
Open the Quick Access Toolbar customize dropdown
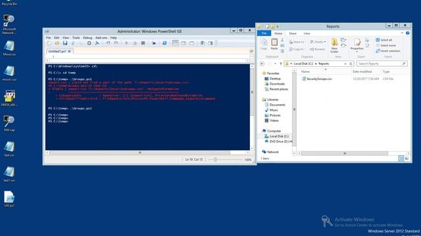tap(278, 26)
